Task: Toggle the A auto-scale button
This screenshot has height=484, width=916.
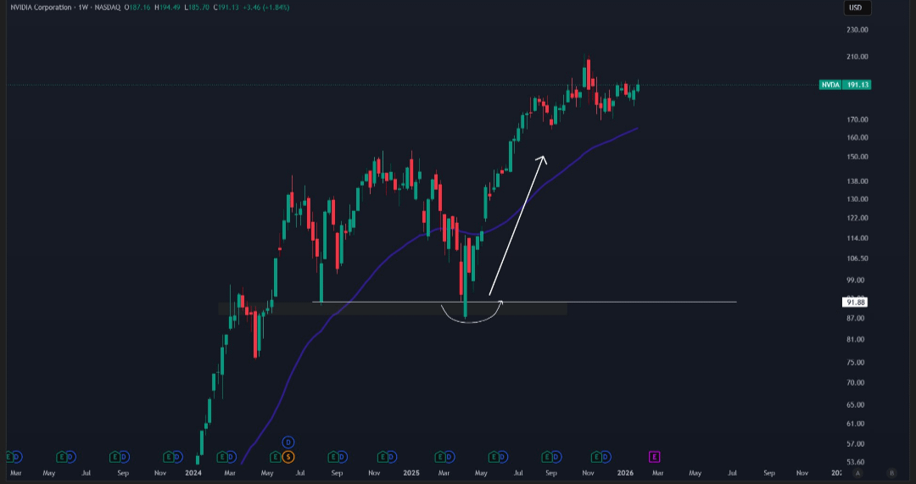Action: pos(857,473)
